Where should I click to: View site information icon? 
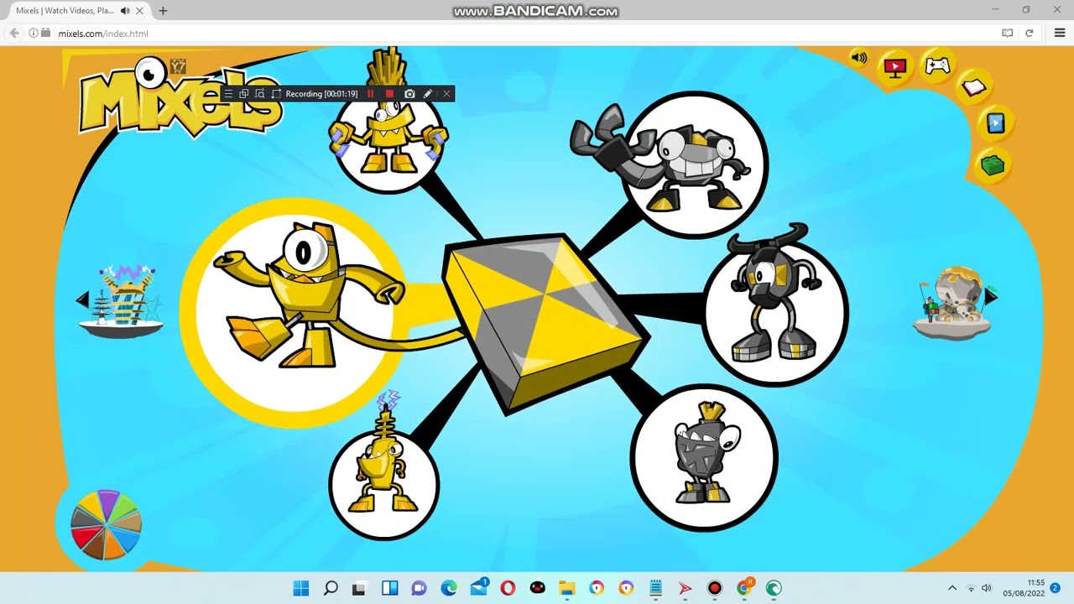point(34,34)
